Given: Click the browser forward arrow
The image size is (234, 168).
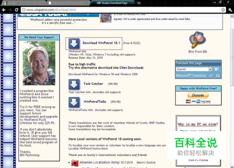Looking at the screenshot, I should click(x=10, y=10).
